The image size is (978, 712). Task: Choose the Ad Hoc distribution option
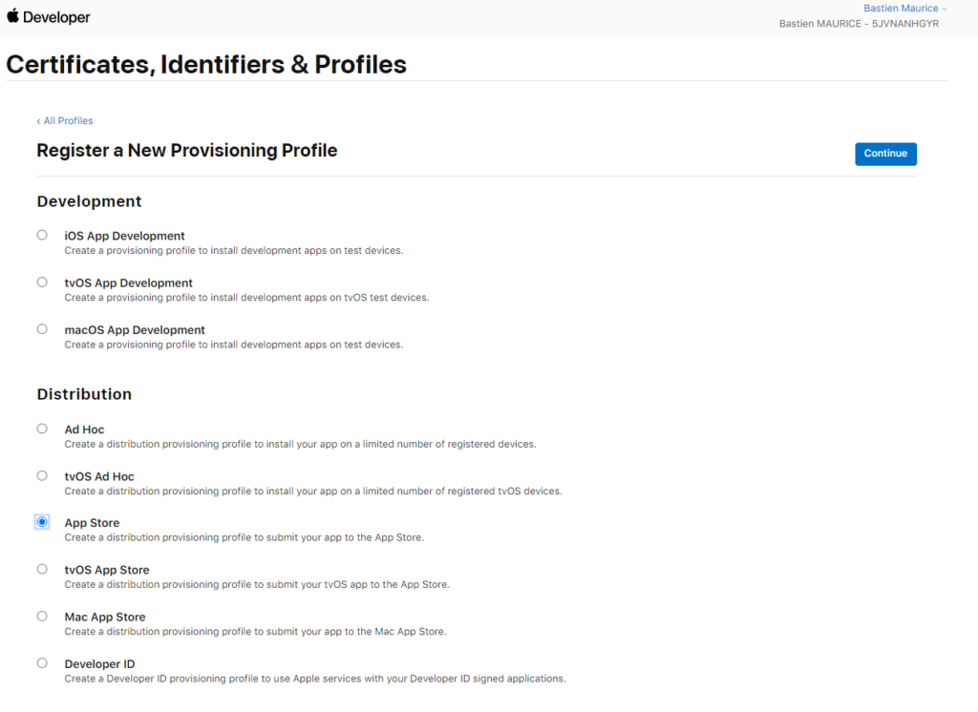pyautogui.click(x=42, y=428)
